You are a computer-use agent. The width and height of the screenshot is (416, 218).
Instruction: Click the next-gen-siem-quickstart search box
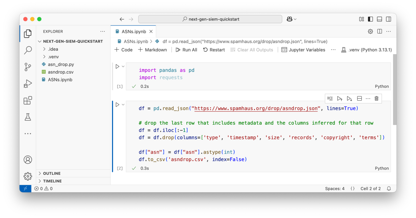coord(210,19)
